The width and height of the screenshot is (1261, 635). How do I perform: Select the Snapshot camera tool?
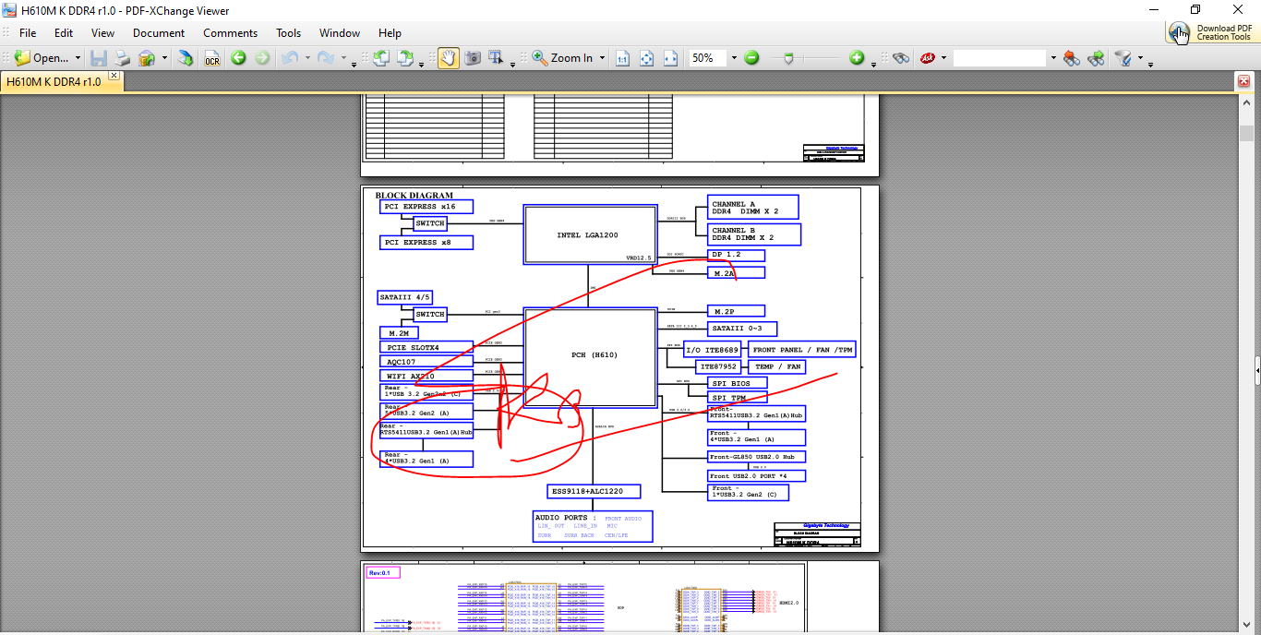(473, 58)
